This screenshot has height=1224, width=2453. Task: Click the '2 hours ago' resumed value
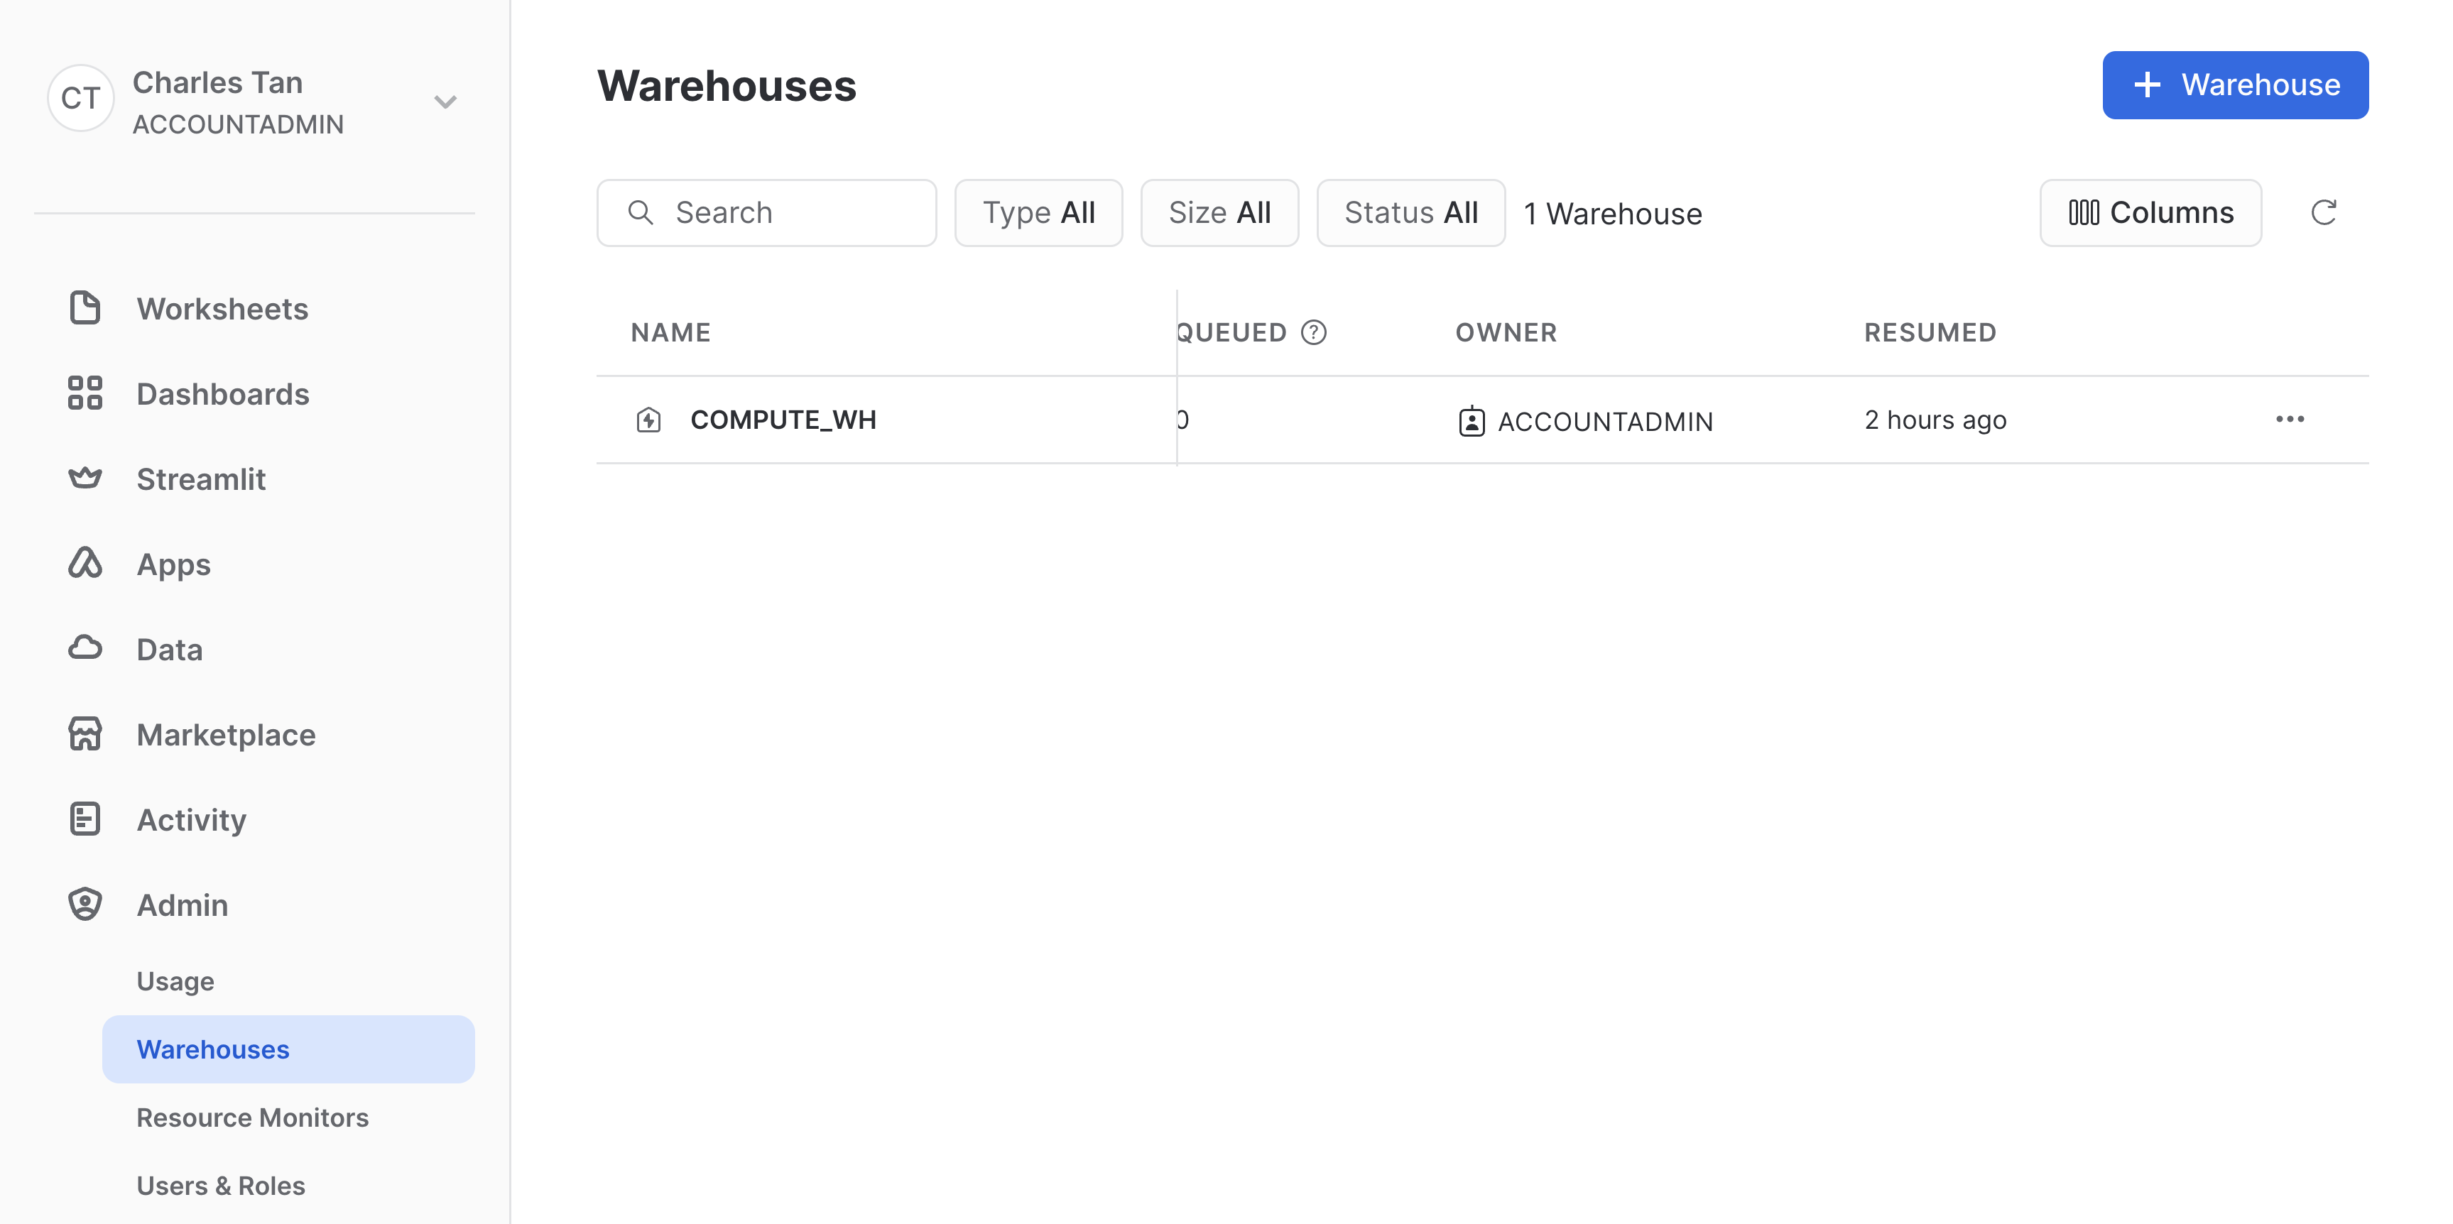1935,420
